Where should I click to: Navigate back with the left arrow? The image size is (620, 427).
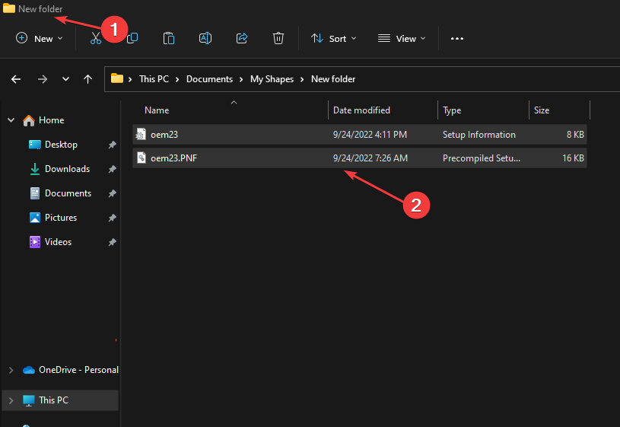[17, 79]
